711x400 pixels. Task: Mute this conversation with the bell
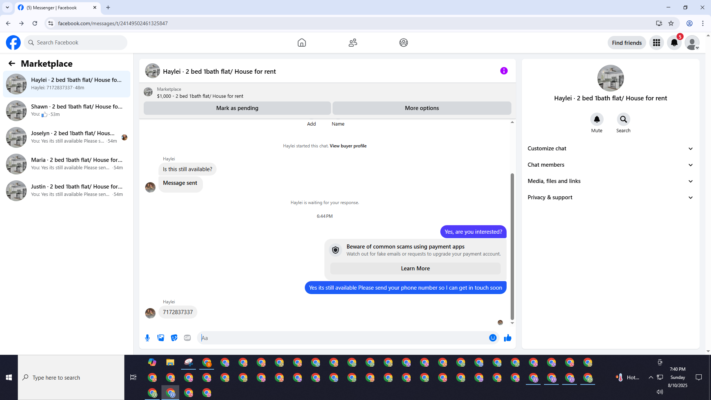click(597, 119)
